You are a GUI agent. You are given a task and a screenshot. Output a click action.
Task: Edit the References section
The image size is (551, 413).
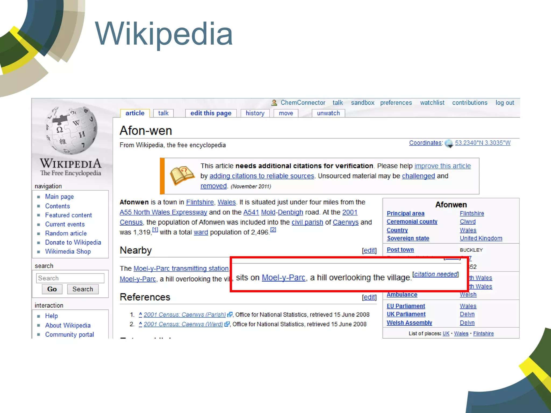(369, 297)
